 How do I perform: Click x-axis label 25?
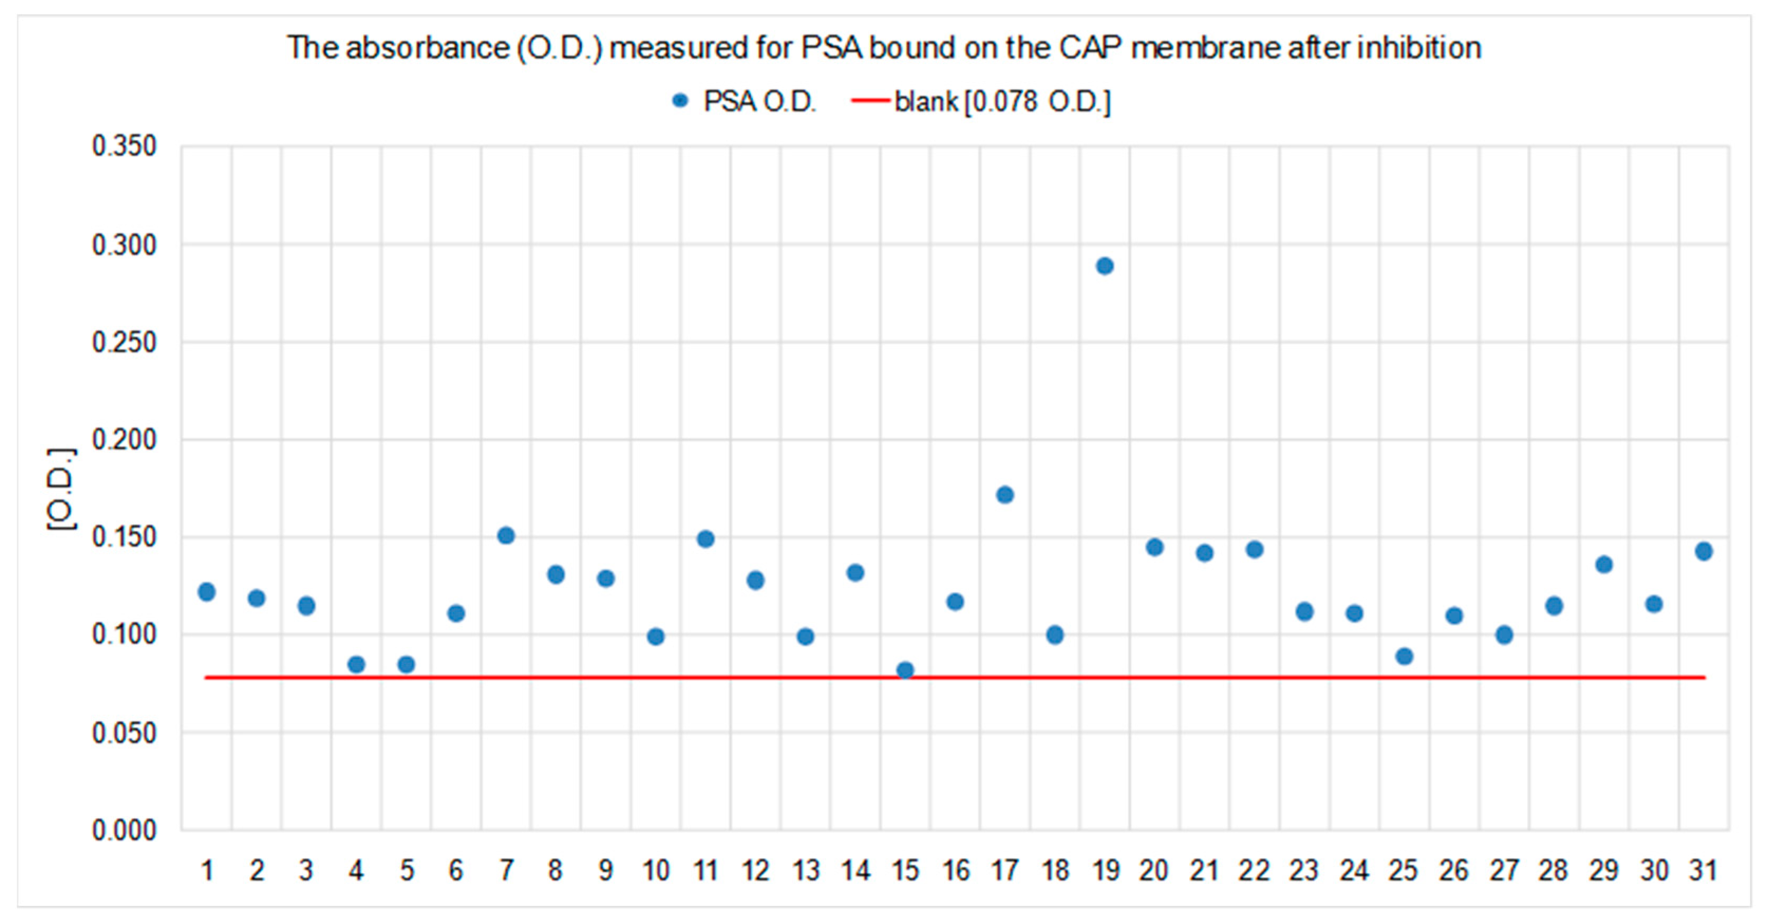[x=1403, y=871]
